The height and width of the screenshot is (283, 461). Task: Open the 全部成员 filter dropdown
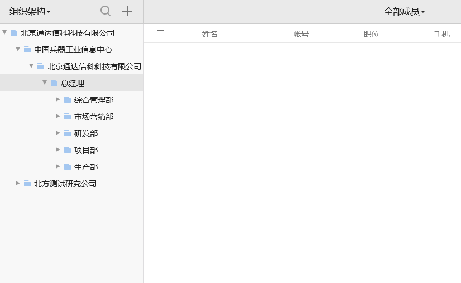pos(404,11)
